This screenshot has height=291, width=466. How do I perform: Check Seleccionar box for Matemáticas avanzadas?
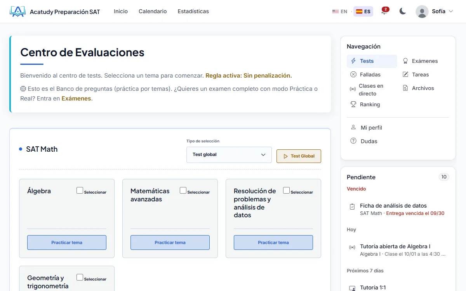coord(183,191)
